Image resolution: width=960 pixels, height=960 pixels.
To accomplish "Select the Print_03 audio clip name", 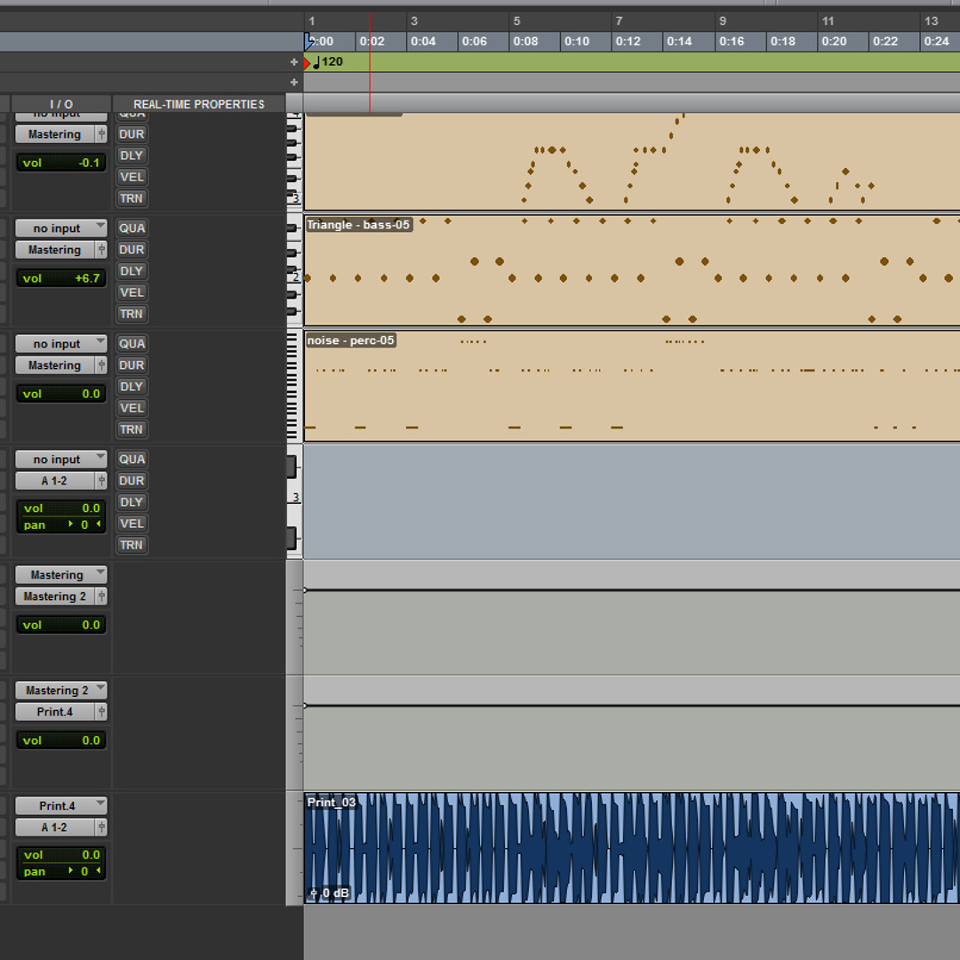I will pos(332,802).
